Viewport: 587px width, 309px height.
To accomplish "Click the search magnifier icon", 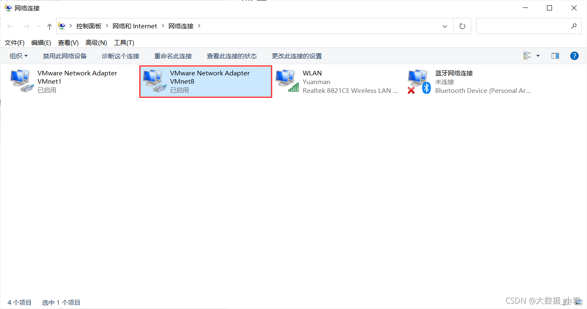I will [x=574, y=26].
